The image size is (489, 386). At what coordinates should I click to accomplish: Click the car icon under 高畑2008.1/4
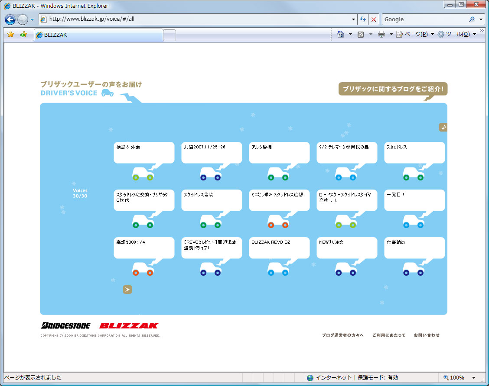tap(143, 269)
